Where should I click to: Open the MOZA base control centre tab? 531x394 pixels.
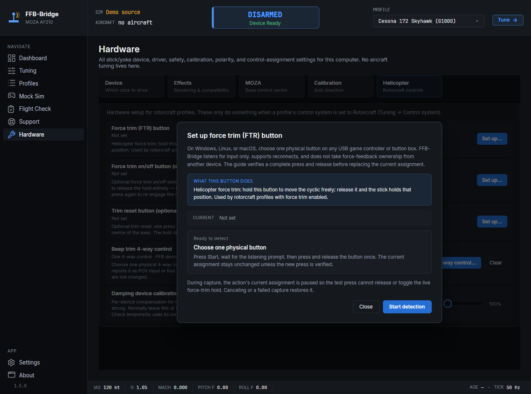[272, 86]
